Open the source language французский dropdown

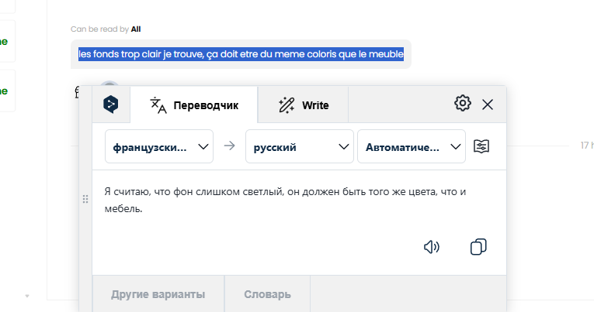(x=159, y=146)
